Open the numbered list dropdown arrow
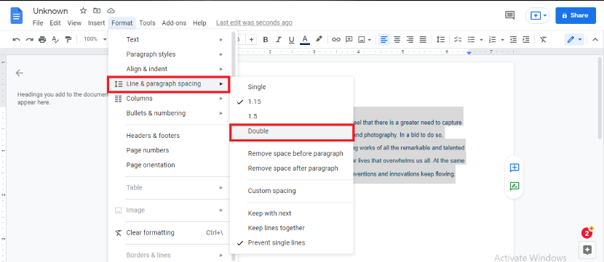Image resolution: width=604 pixels, height=262 pixels. click(502, 39)
